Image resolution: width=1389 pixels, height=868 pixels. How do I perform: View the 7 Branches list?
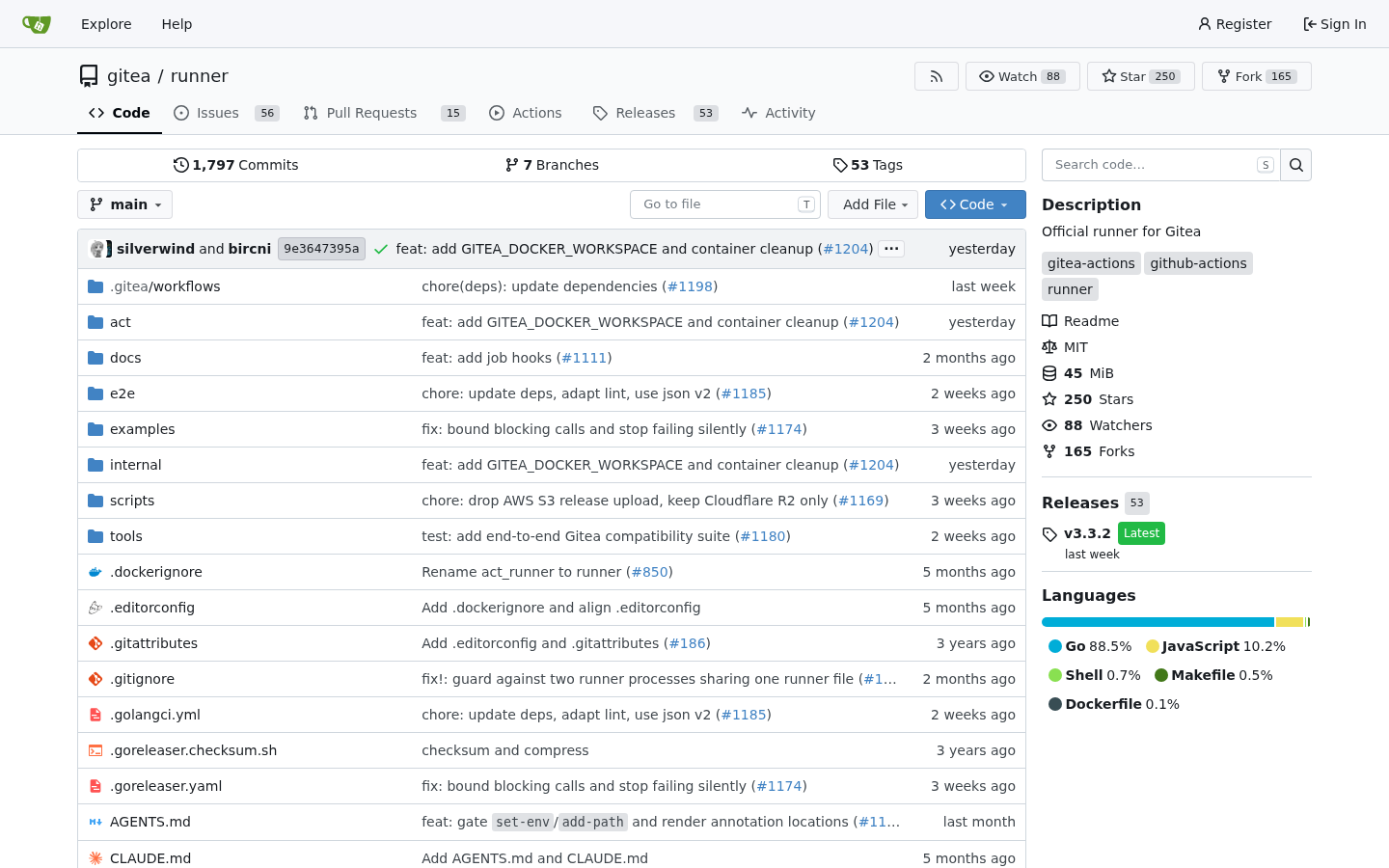tap(552, 165)
